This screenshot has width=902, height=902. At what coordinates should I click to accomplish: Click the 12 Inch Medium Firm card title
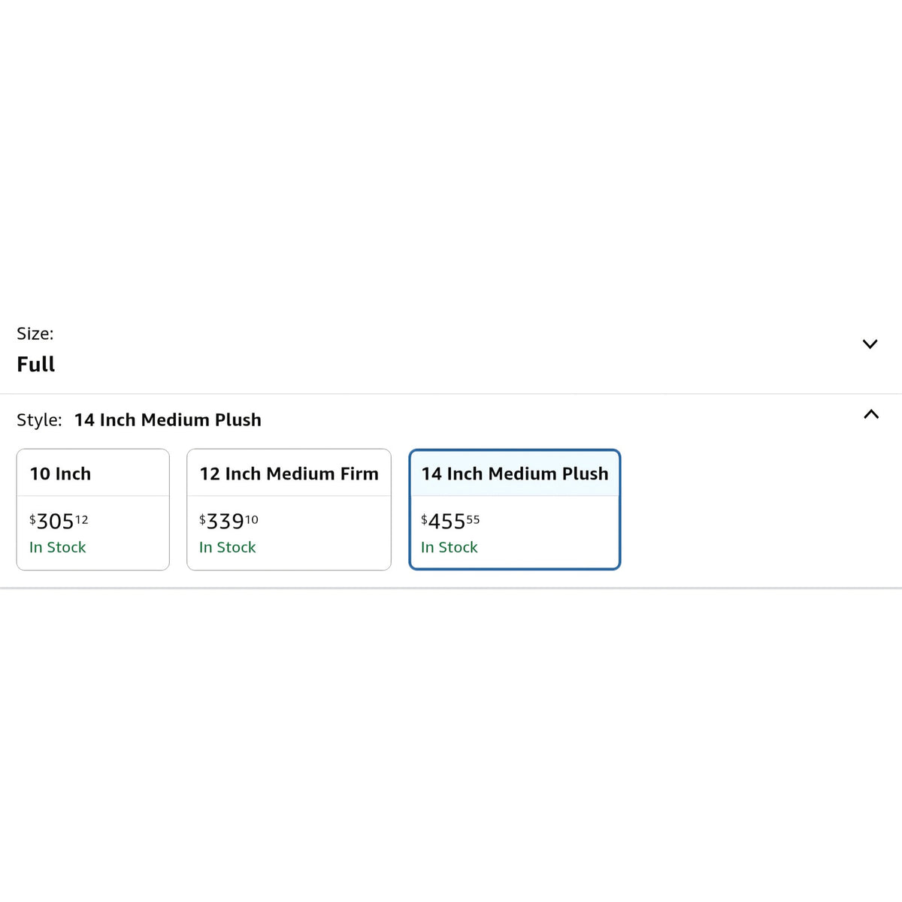click(289, 474)
